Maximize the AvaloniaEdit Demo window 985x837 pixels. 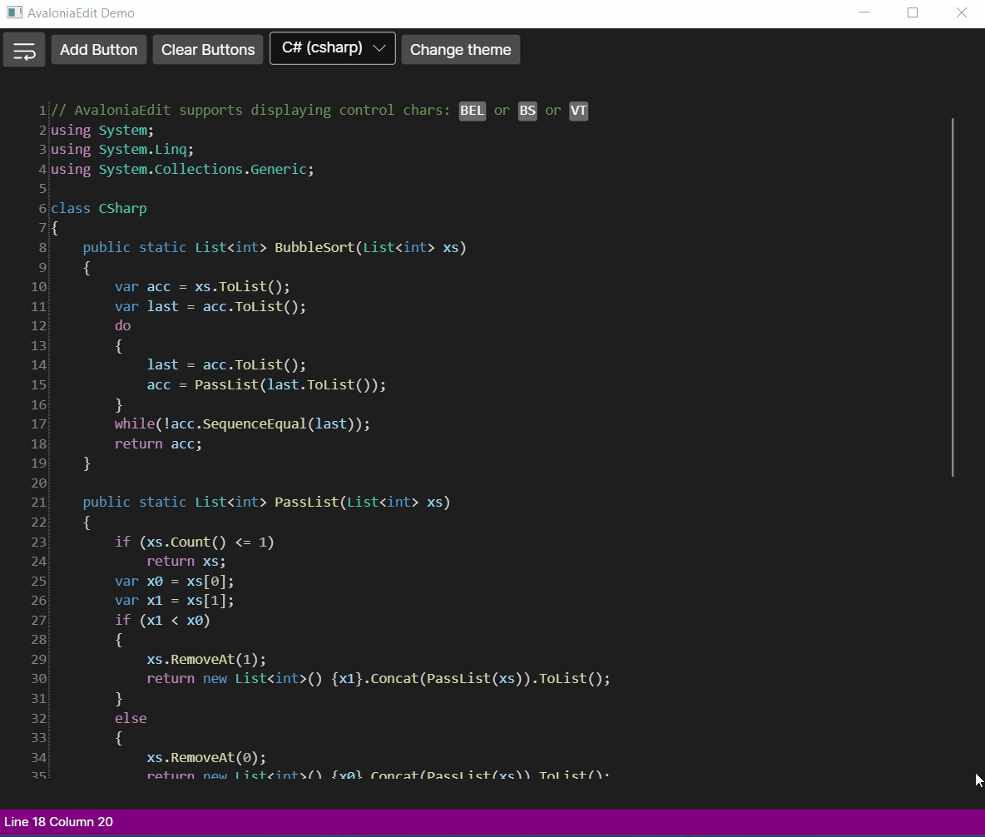912,12
